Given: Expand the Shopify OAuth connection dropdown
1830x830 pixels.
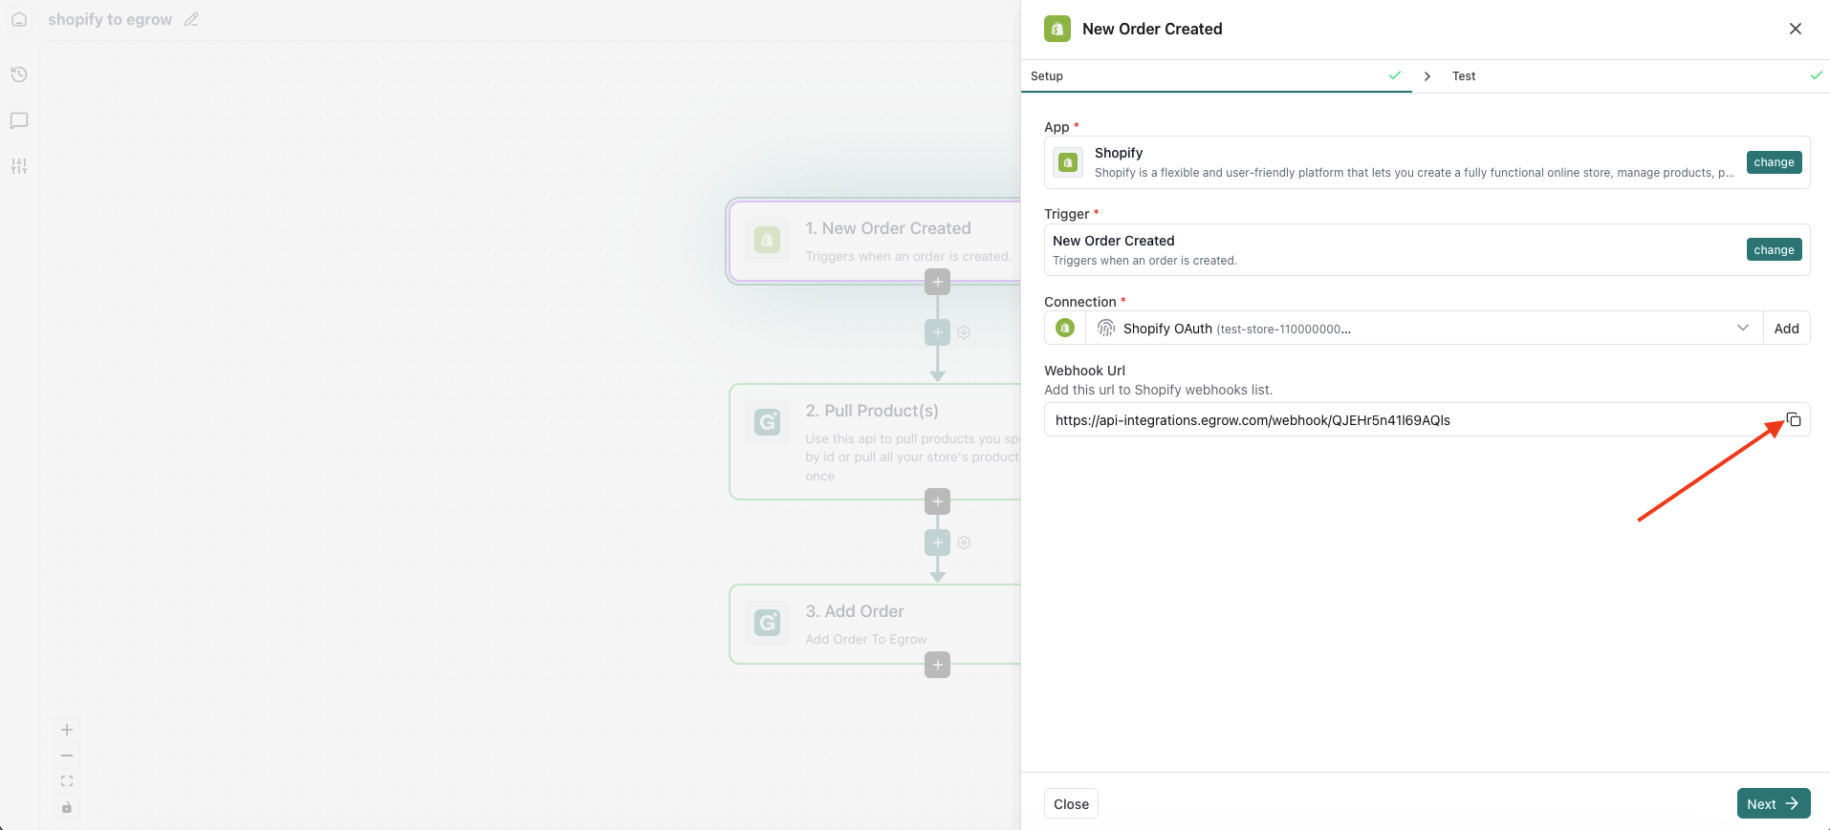Looking at the screenshot, I should click(x=1742, y=329).
